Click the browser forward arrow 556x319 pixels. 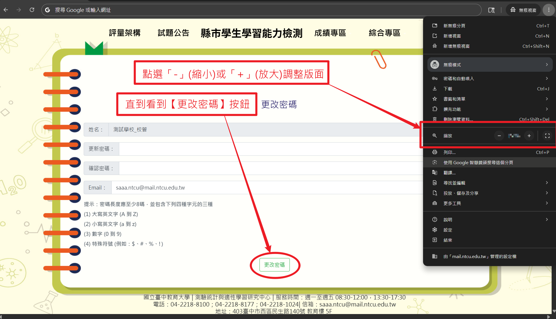click(19, 10)
